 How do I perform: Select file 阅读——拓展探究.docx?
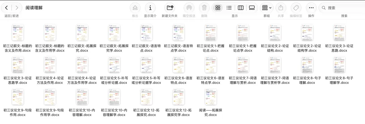coord(211,103)
